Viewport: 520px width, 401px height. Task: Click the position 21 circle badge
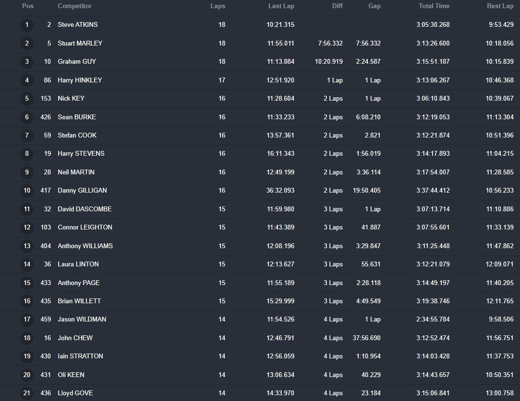27,393
